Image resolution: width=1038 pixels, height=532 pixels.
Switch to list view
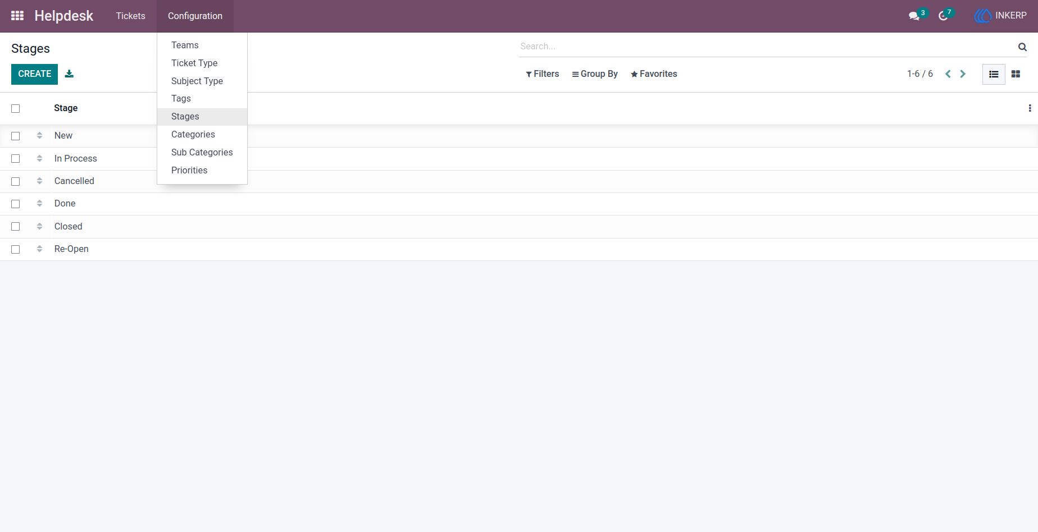pos(994,74)
